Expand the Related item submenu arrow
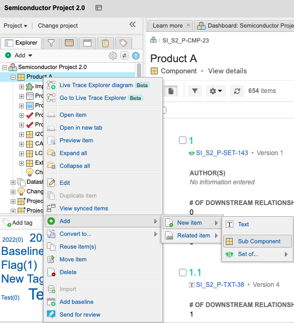This screenshot has height=323, width=294. click(x=216, y=235)
